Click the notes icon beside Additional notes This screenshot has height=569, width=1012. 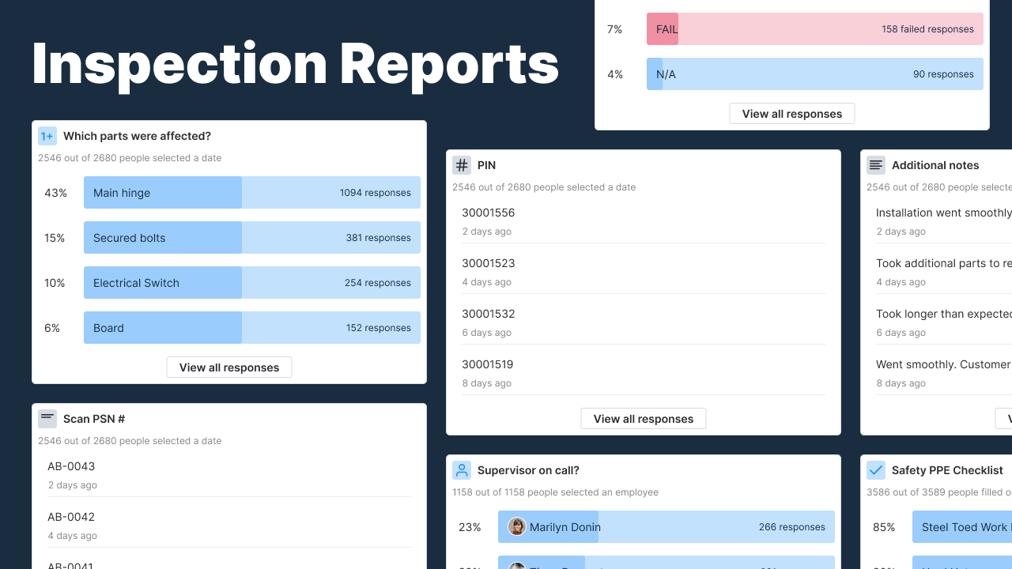click(x=876, y=165)
